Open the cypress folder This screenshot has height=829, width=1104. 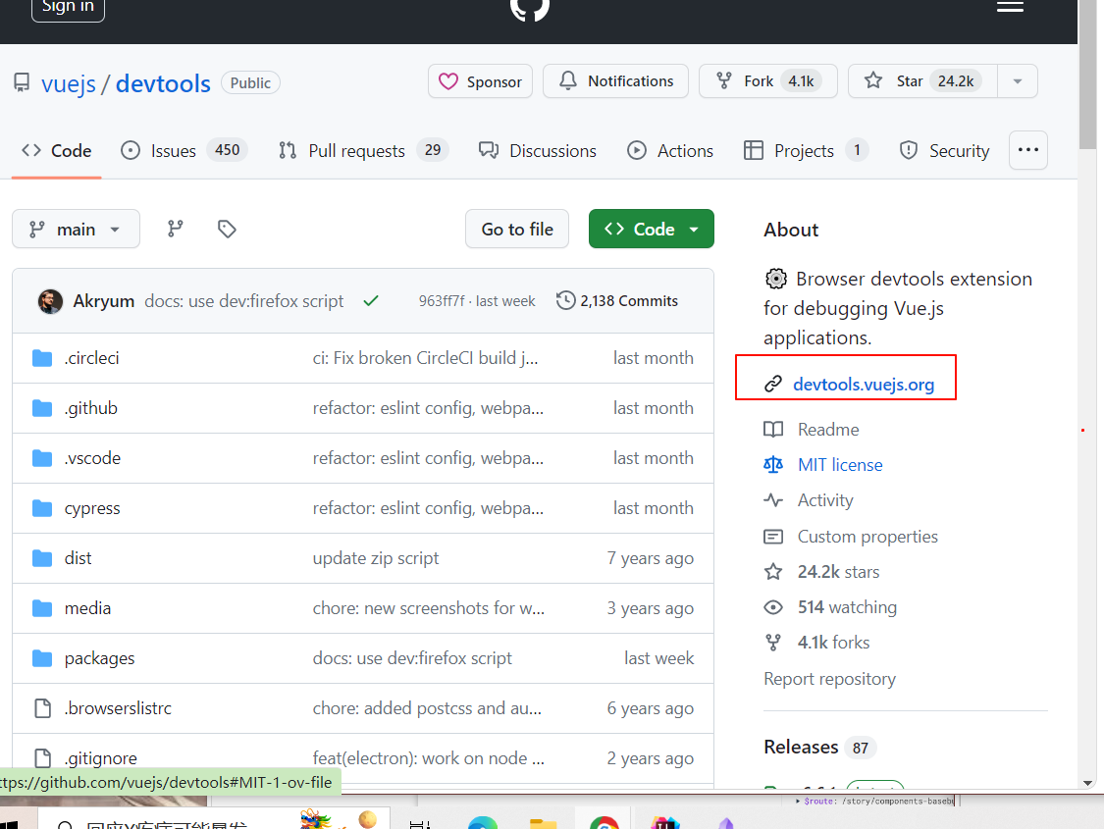pos(92,509)
